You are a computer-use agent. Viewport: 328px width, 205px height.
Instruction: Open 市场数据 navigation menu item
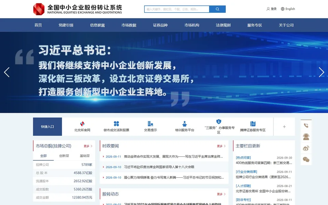click(129, 25)
